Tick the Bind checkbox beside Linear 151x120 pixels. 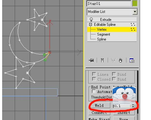[x=114, y=74]
